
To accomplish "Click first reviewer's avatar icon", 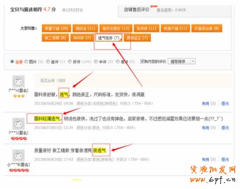I will (x=18, y=81).
